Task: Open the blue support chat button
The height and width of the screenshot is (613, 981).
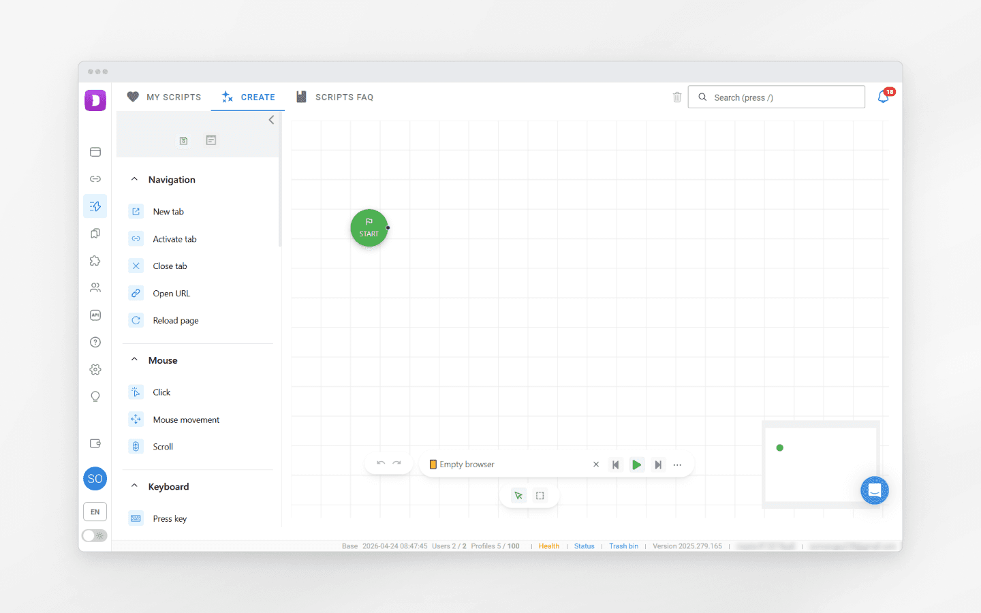Action: click(x=875, y=490)
